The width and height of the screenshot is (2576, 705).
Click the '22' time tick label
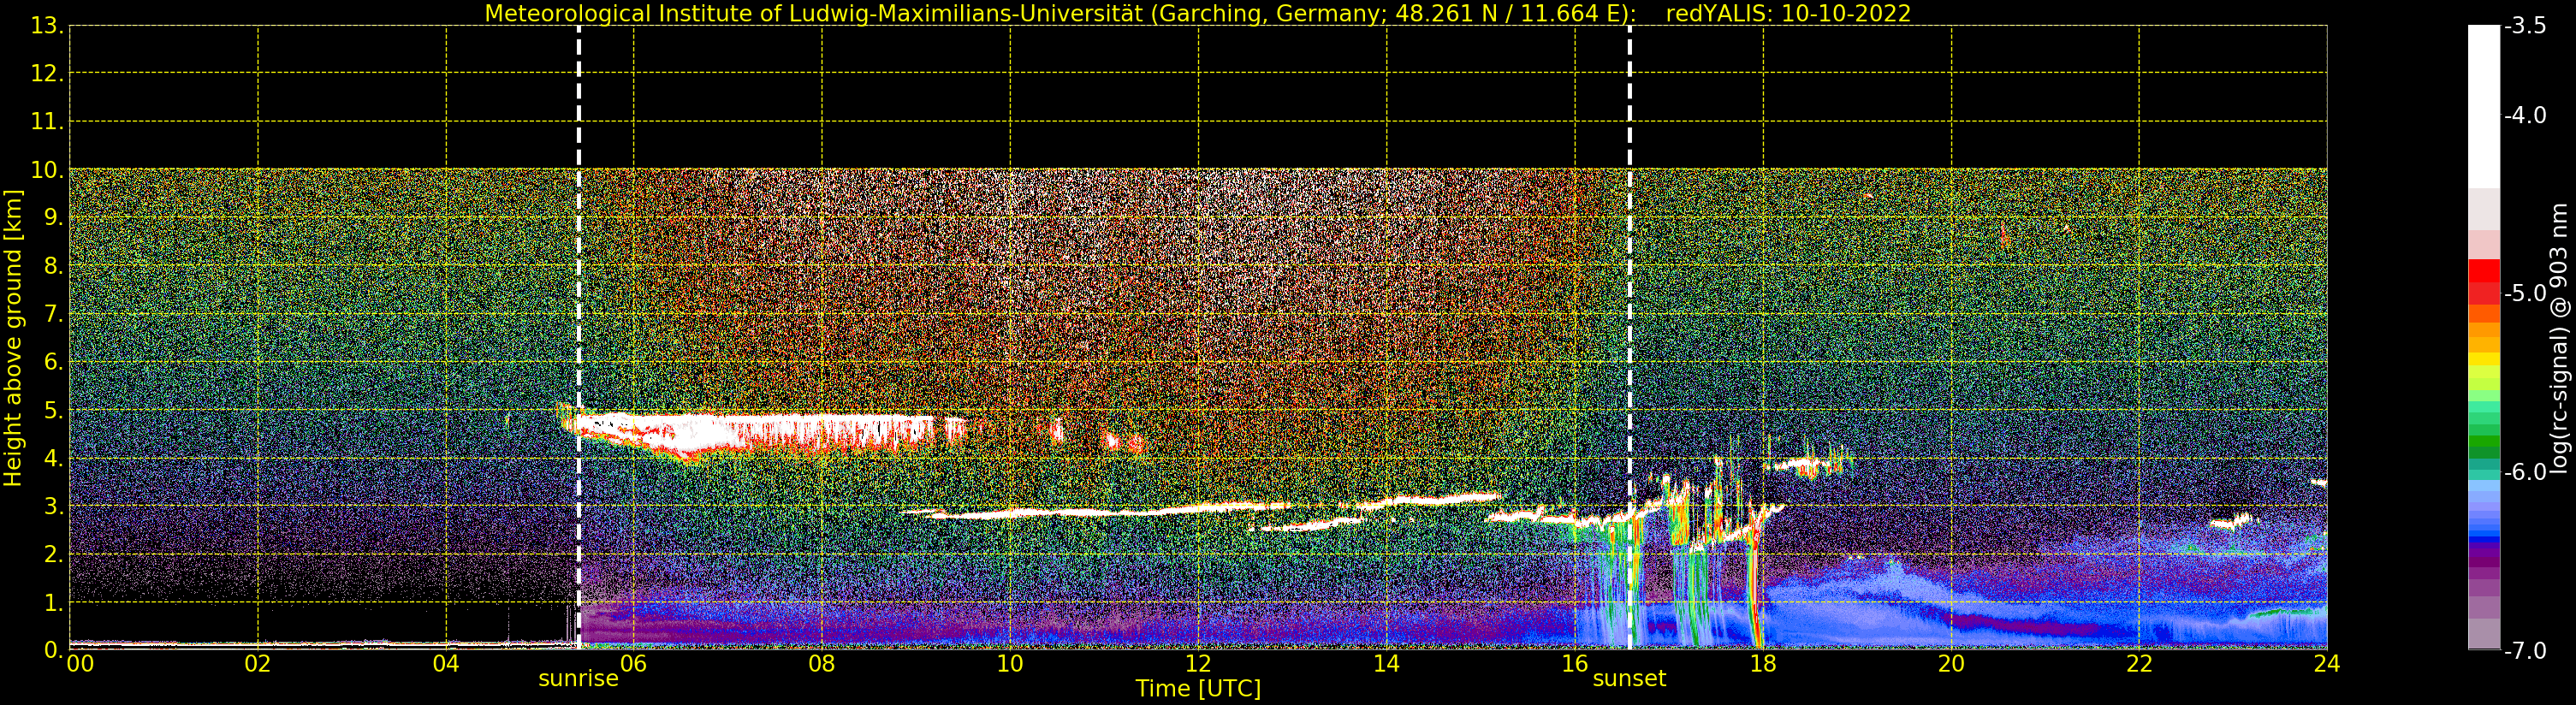2139,664
